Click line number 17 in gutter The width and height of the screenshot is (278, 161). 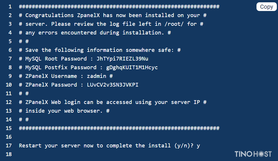[x=9, y=146]
